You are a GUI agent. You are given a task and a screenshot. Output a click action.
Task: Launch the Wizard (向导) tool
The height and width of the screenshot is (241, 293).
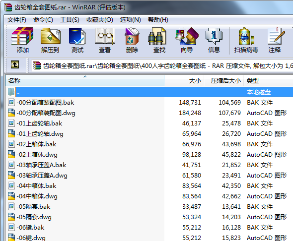click(x=187, y=36)
